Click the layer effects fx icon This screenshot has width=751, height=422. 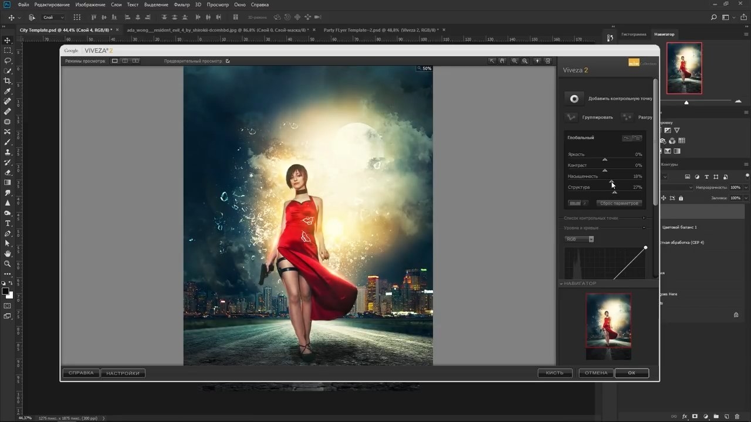685,416
